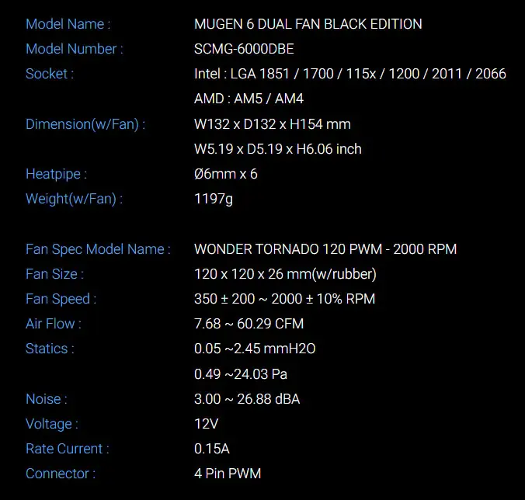Image resolution: width=525 pixels, height=500 pixels.
Task: Click the 'Model Number :' label
Action: coord(75,49)
